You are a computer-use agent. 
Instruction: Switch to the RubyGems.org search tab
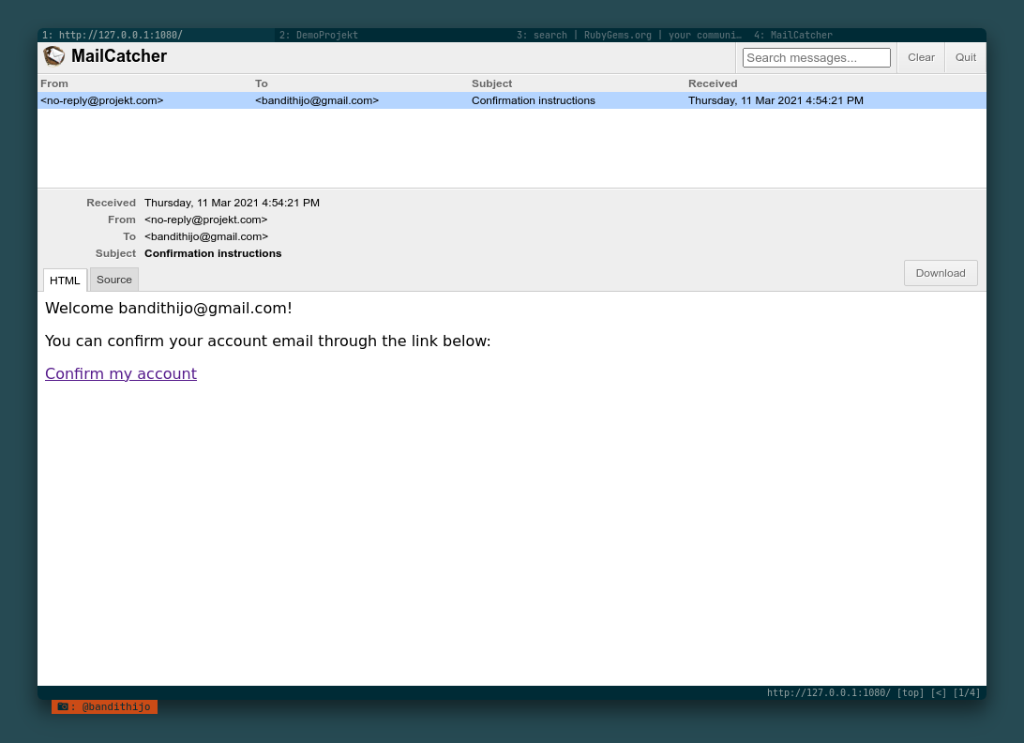(x=628, y=35)
